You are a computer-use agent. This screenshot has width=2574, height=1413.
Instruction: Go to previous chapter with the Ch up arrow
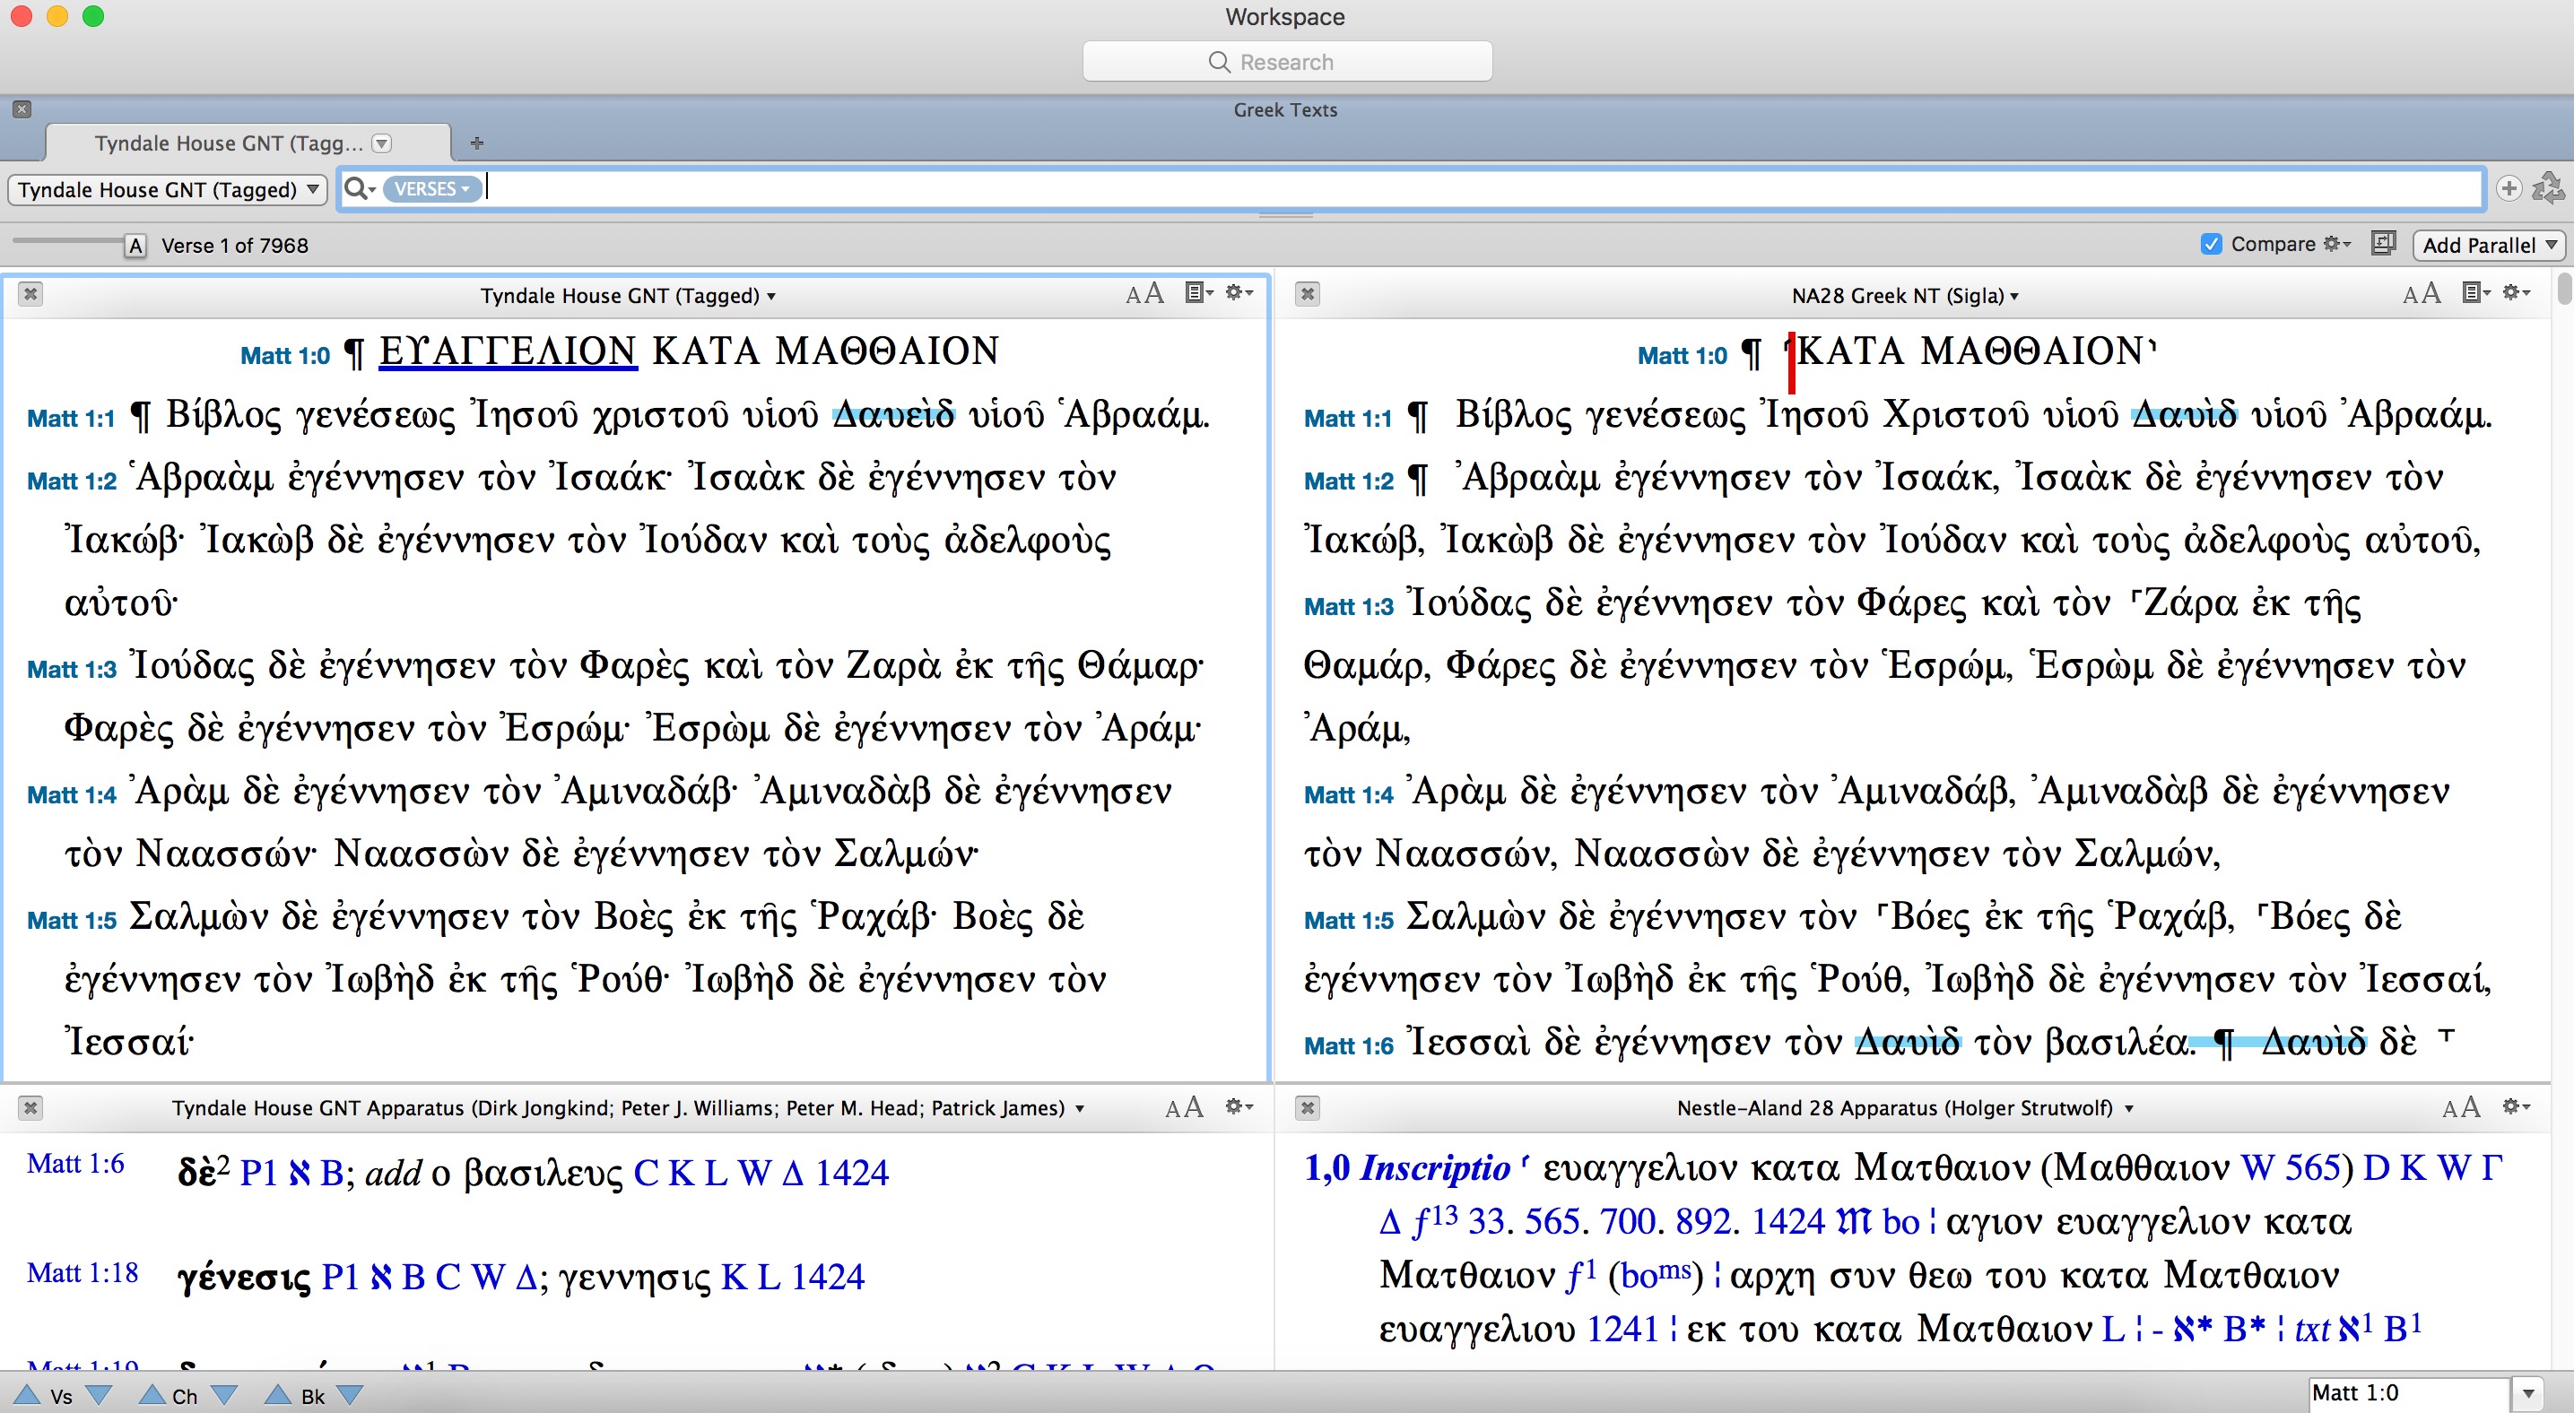[x=152, y=1395]
